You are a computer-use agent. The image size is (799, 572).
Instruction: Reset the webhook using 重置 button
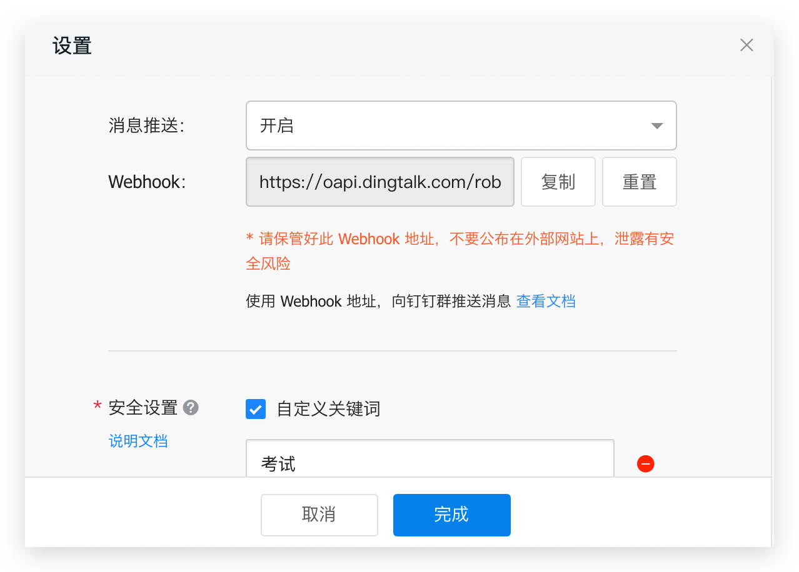(639, 182)
